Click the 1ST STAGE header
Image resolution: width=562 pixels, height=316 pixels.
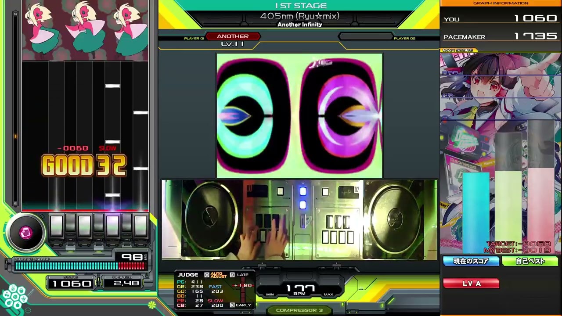point(301,6)
